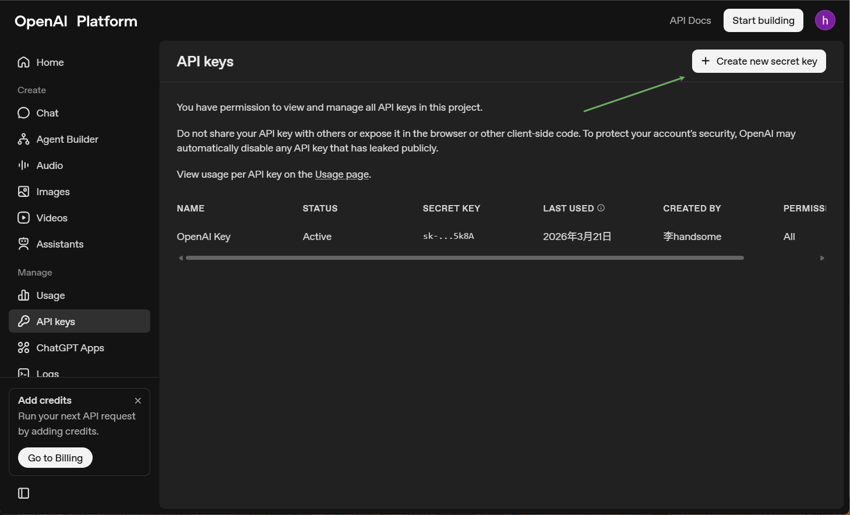Screen dimensions: 850x515
Task: Open Images section
Action: 79,192
